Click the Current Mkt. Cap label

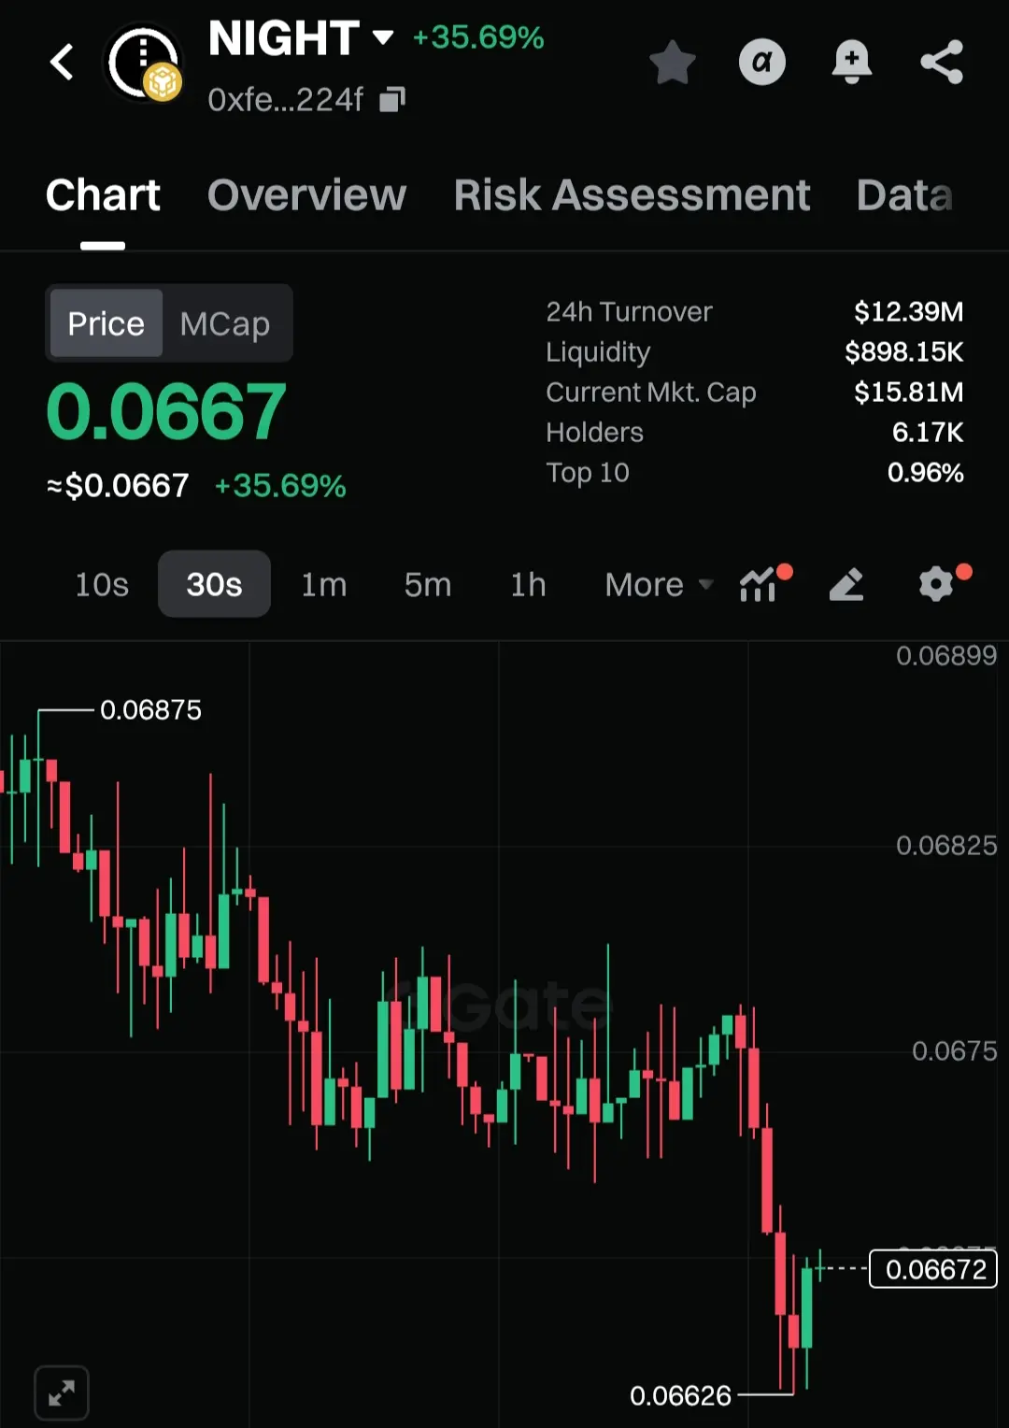[651, 392]
